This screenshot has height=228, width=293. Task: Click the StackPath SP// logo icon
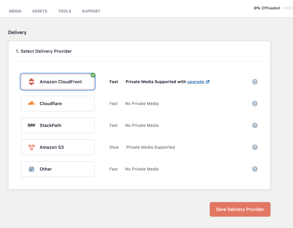click(31, 125)
